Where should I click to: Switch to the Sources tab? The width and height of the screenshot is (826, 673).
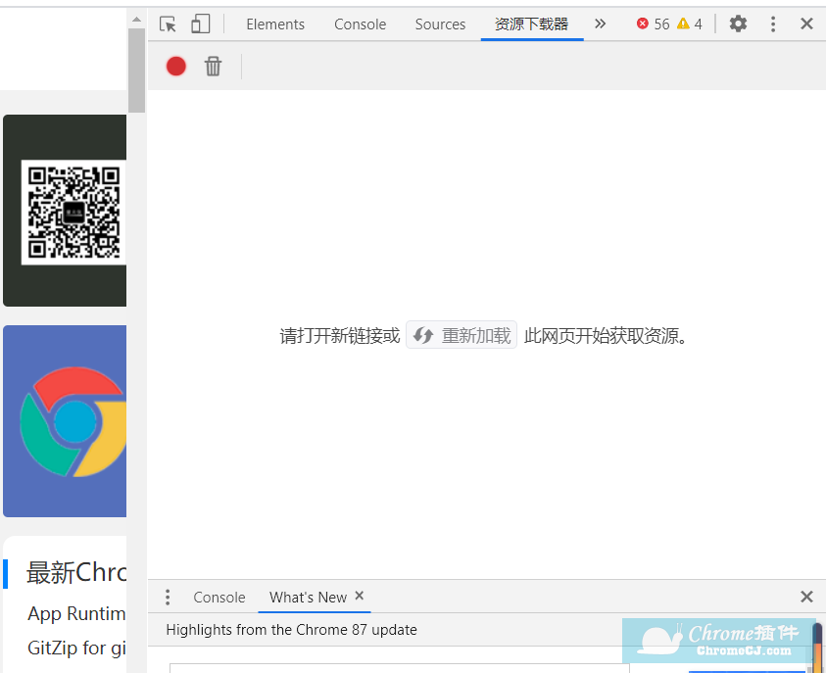point(440,24)
